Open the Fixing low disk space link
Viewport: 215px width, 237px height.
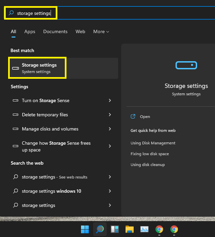pos(150,154)
